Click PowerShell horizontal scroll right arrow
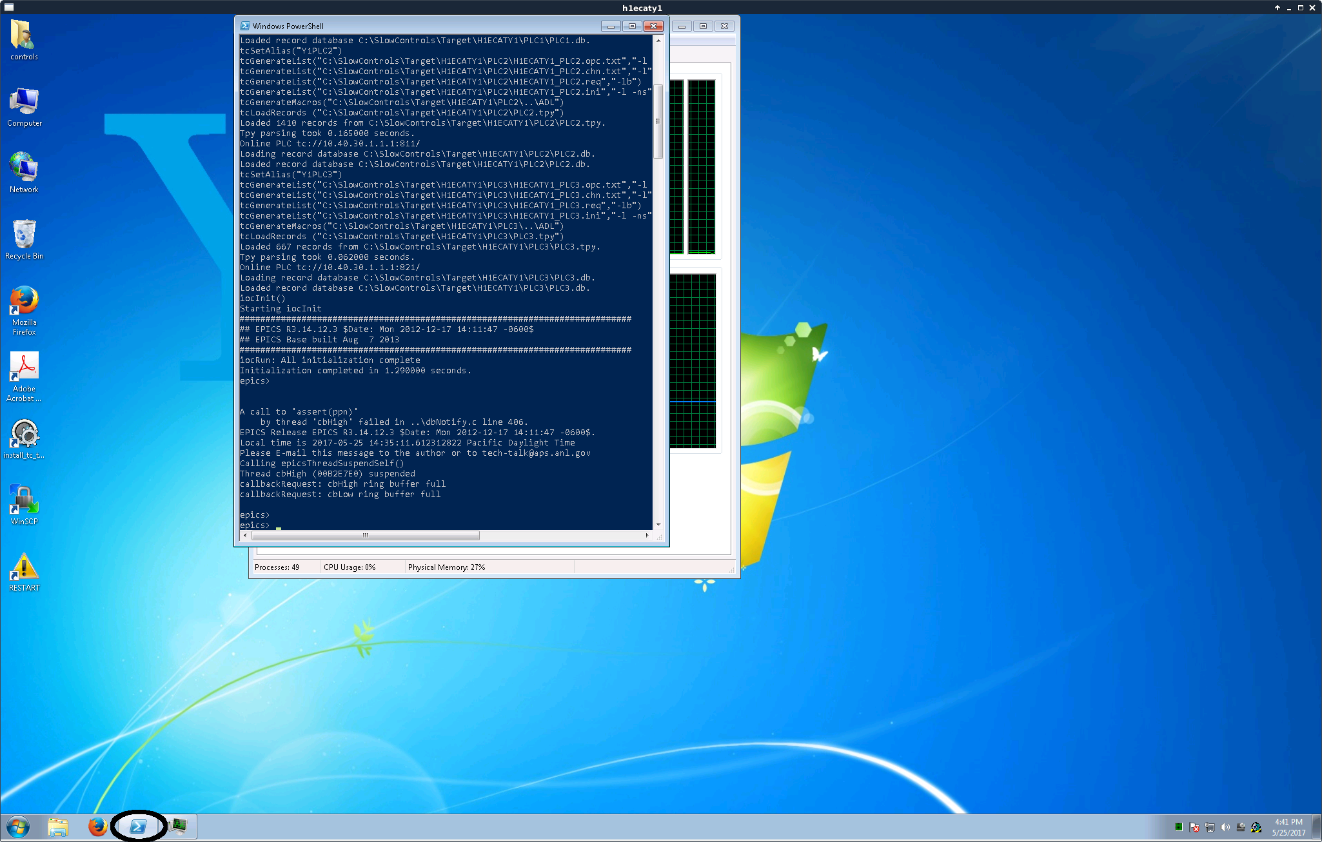Viewport: 1322px width, 842px height. coord(647,535)
